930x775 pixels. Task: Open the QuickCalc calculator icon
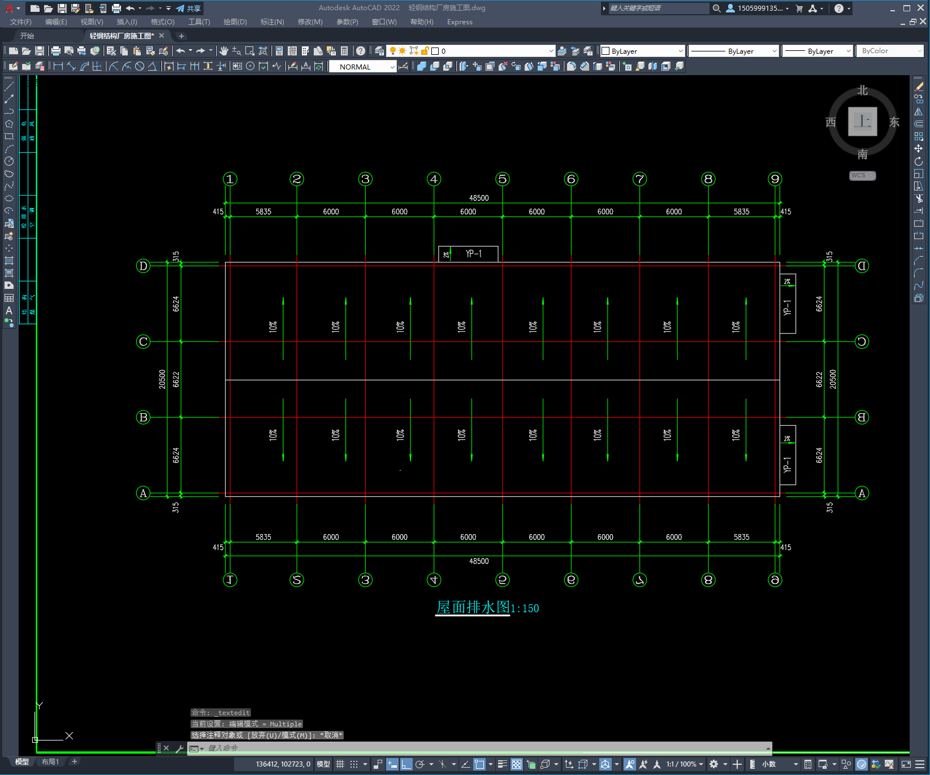[344, 51]
